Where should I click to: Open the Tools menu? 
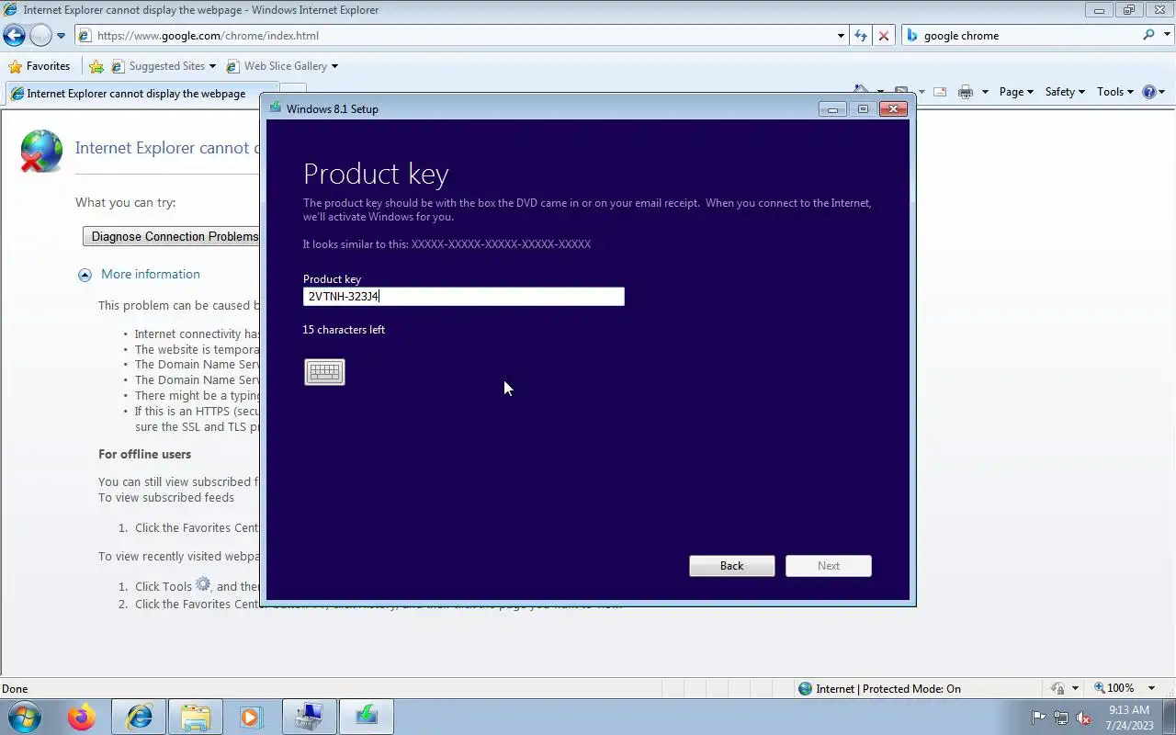tap(1115, 92)
